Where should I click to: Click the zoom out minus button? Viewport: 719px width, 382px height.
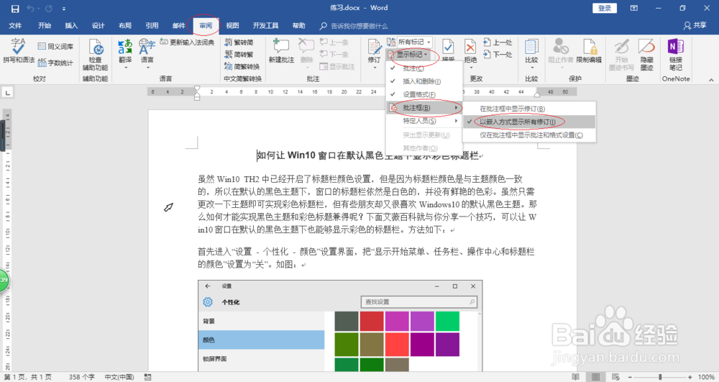630,377
